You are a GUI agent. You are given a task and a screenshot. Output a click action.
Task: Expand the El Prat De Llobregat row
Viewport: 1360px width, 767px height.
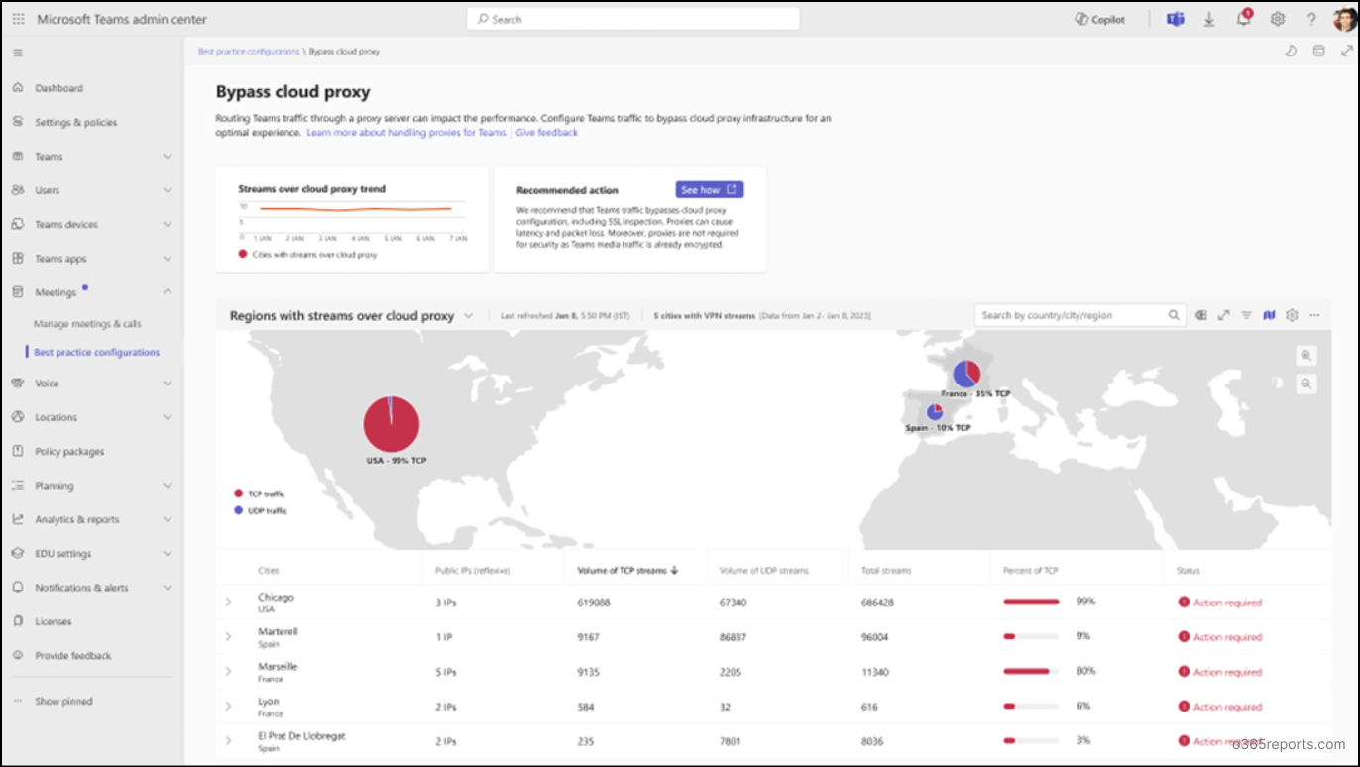coord(228,741)
